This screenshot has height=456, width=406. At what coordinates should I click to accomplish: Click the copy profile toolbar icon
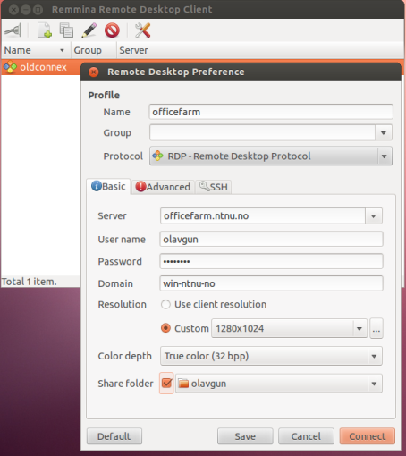66,30
